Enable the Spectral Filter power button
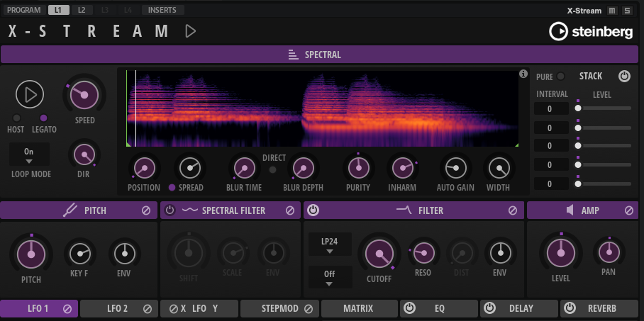The image size is (644, 321). [170, 210]
